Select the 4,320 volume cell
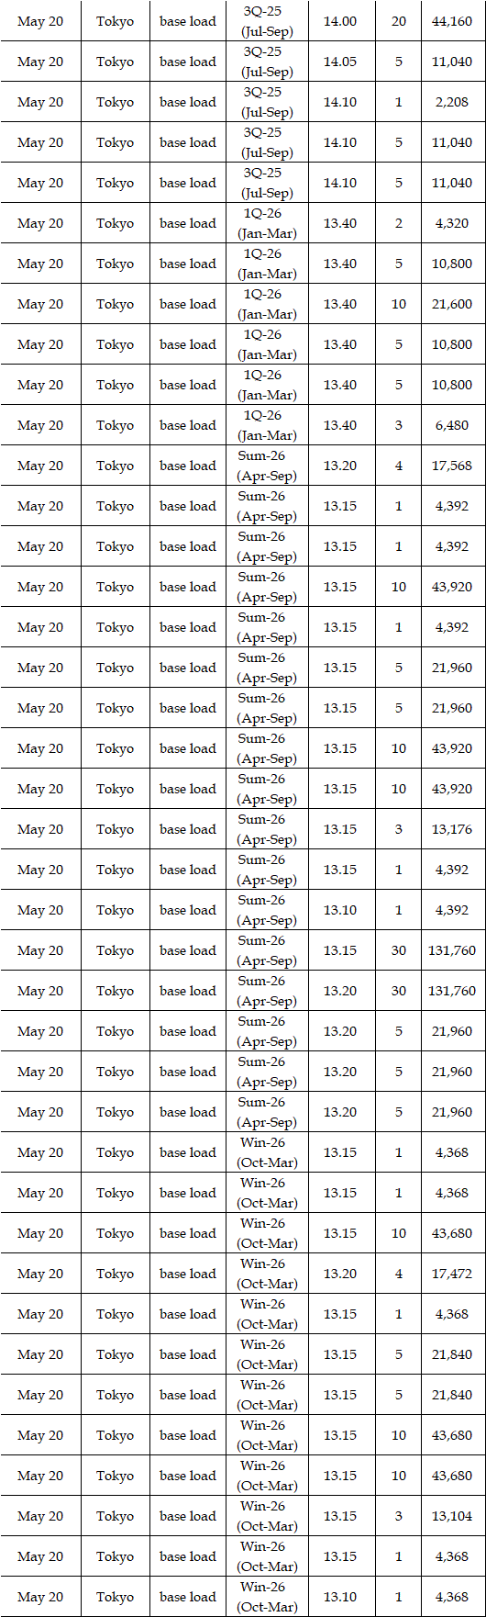486x1617 pixels. (452, 223)
